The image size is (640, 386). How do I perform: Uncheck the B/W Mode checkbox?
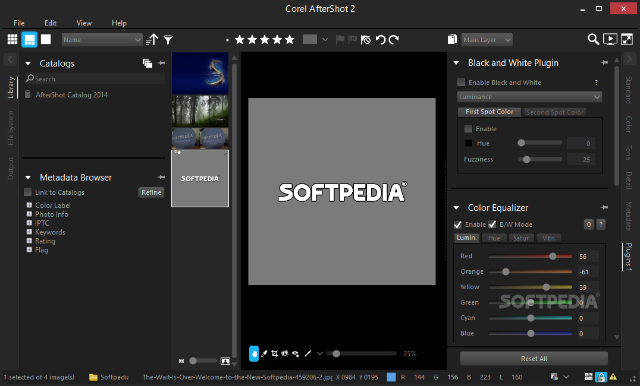(x=492, y=224)
